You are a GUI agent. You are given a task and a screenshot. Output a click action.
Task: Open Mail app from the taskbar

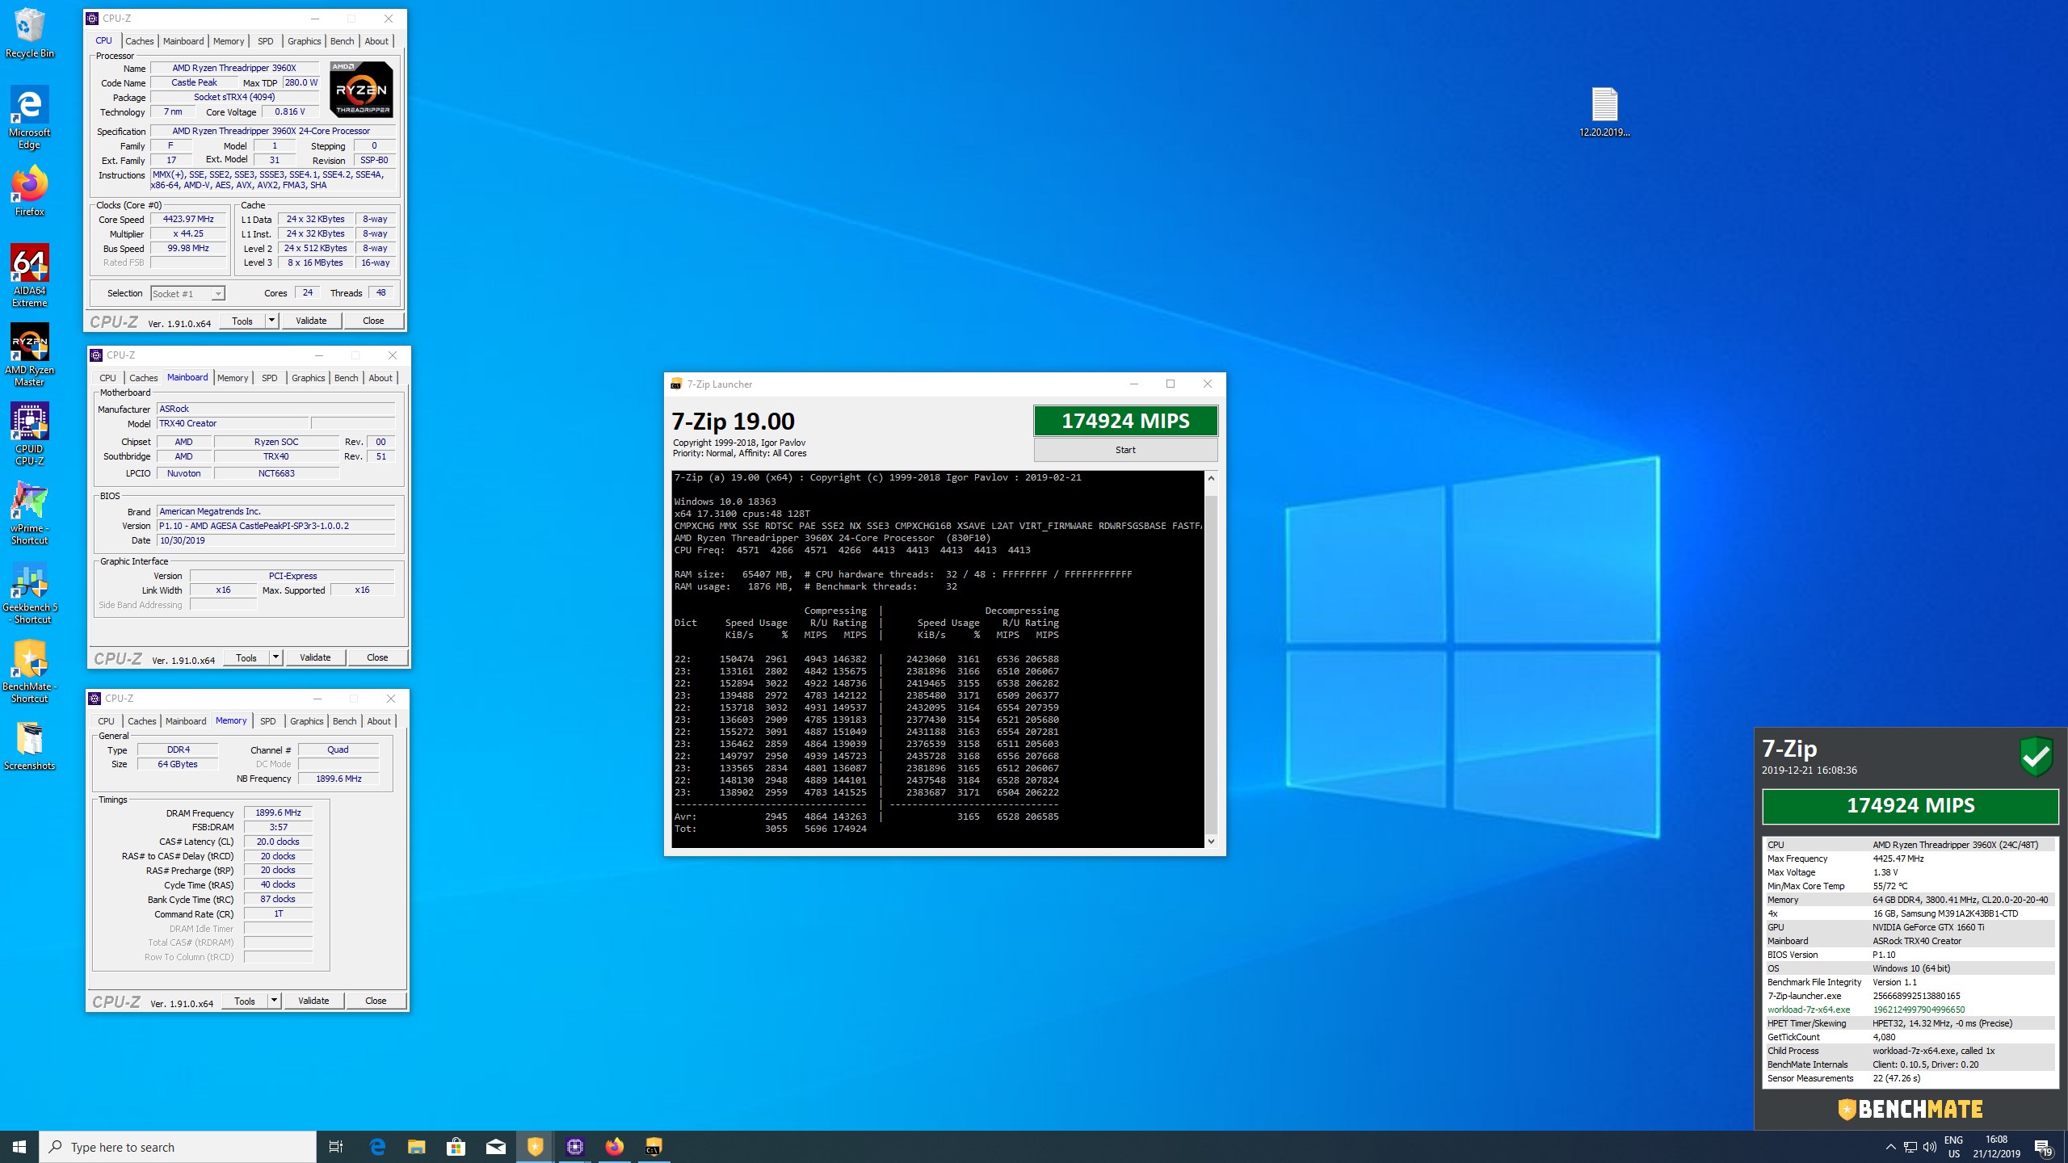point(496,1147)
